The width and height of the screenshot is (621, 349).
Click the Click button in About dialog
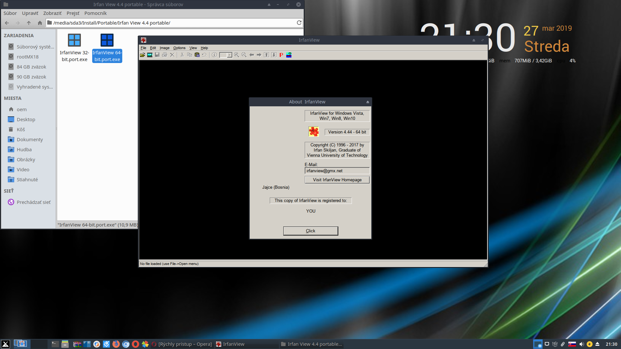[x=310, y=231]
